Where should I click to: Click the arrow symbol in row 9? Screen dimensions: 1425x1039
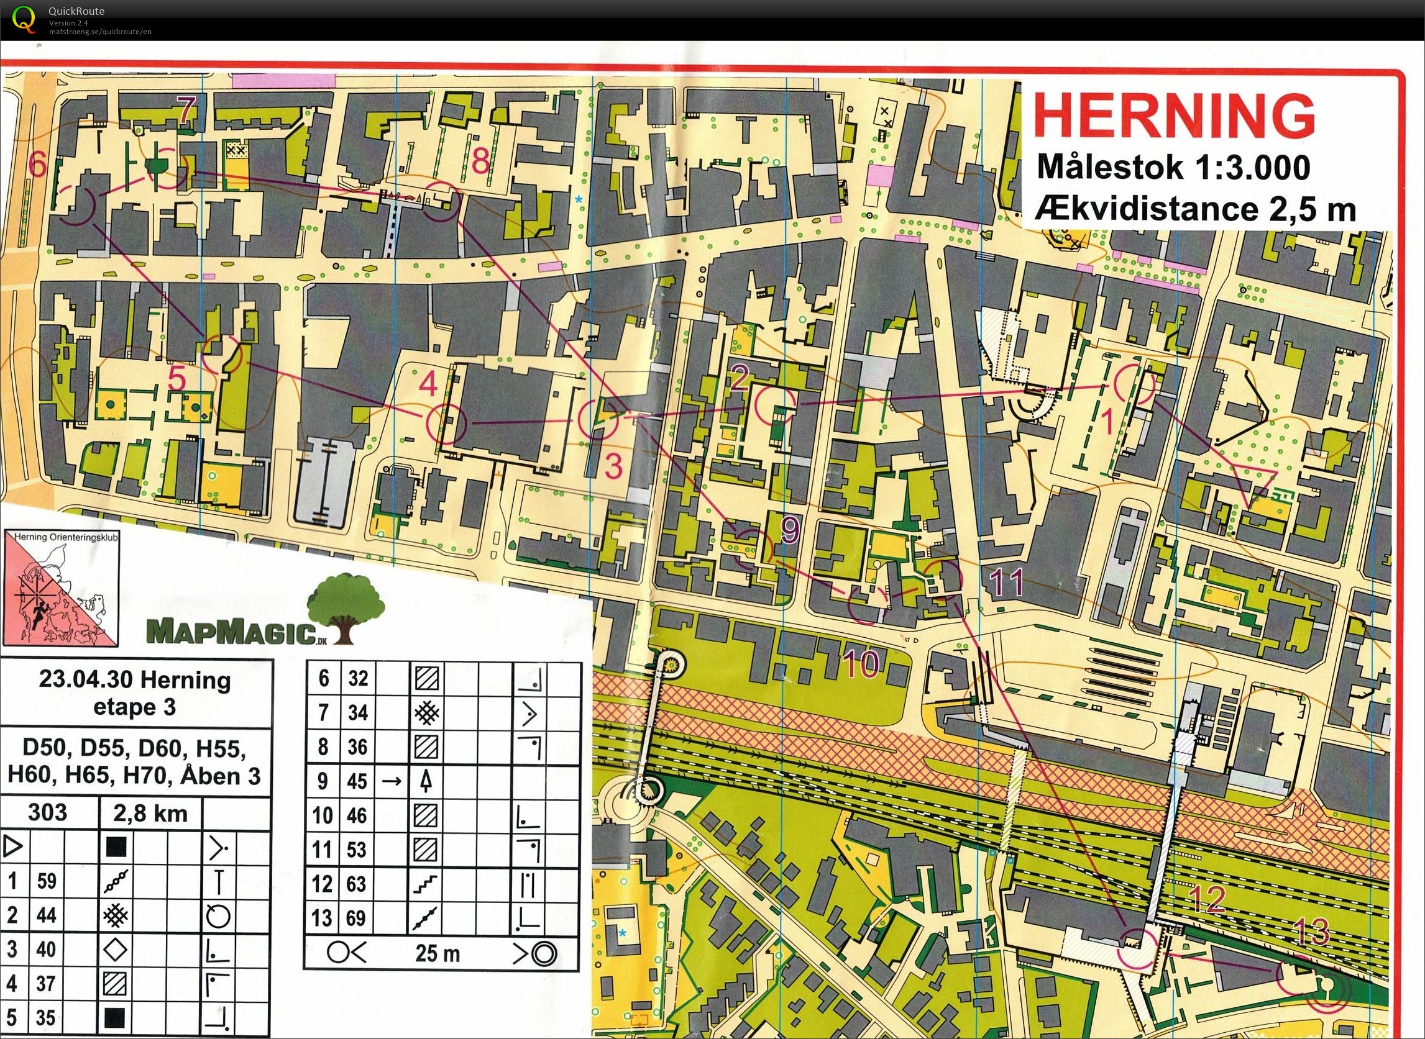coord(392,781)
